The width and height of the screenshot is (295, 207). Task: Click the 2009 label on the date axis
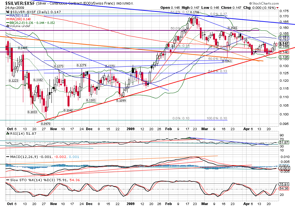[130, 129]
